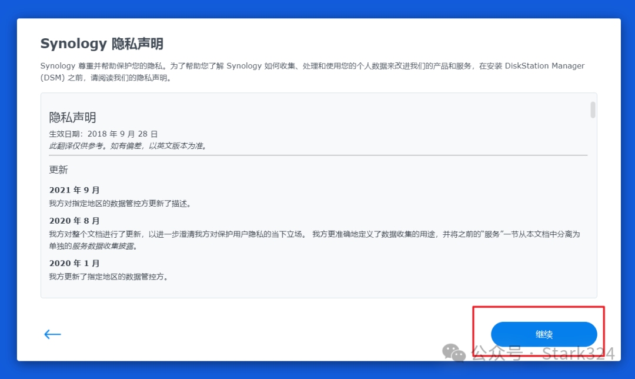Click the divider line under the disclaimer
The image size is (635, 379).
(317, 156)
